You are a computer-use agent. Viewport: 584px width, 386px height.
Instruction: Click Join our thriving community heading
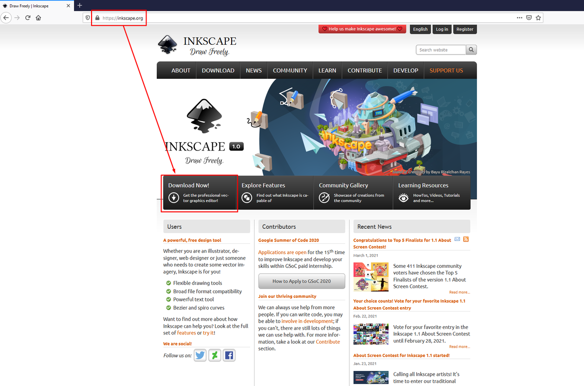pyautogui.click(x=287, y=296)
